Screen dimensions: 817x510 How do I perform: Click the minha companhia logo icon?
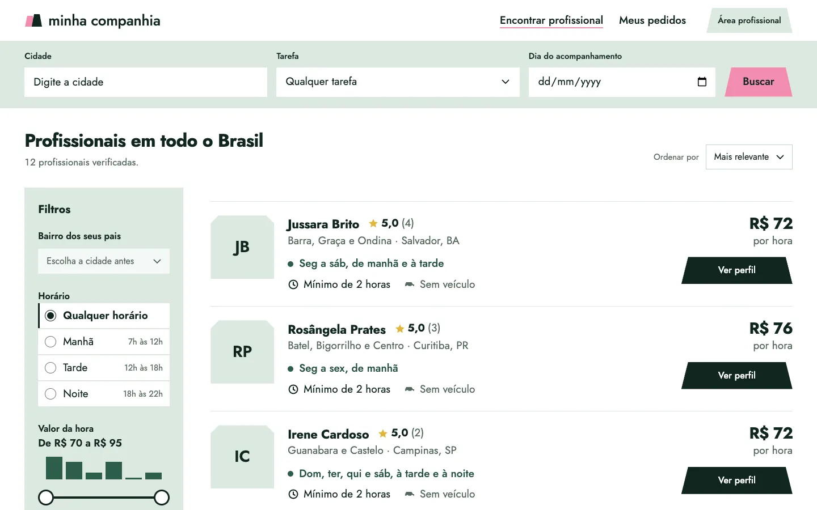[x=33, y=21]
